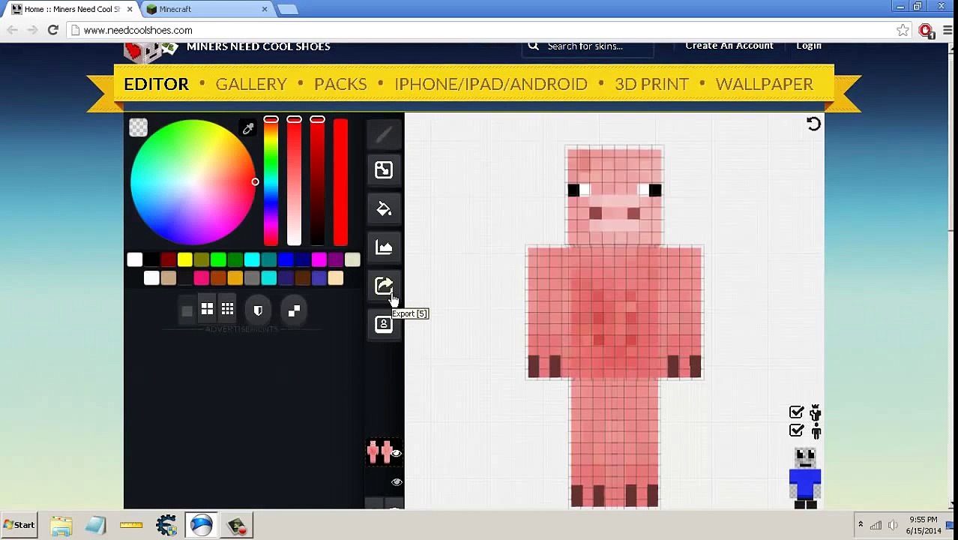Select the yellow palette swatch
This screenshot has height=540, width=958.
coord(184,260)
